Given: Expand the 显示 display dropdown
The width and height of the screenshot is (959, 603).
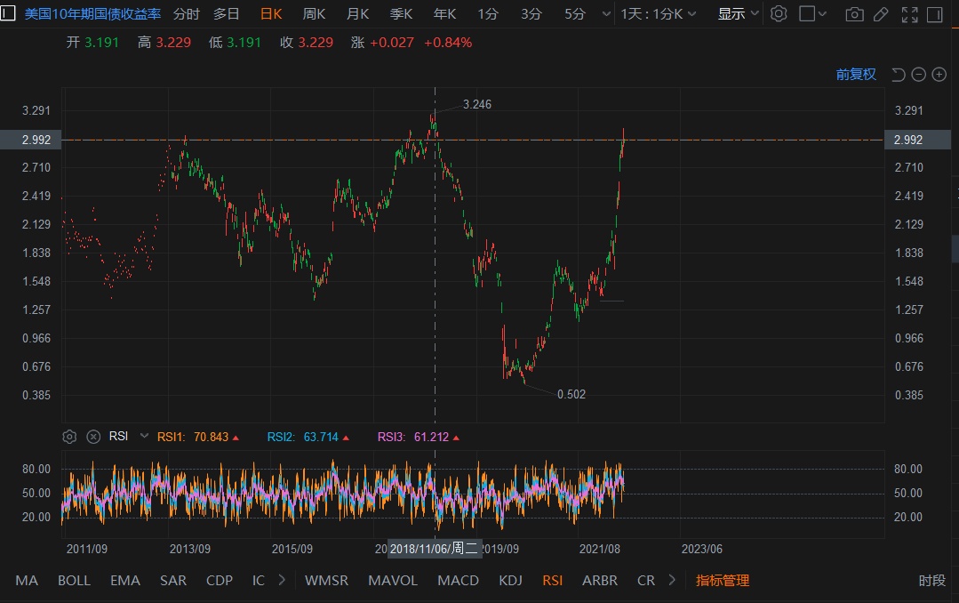Looking at the screenshot, I should click(x=738, y=14).
